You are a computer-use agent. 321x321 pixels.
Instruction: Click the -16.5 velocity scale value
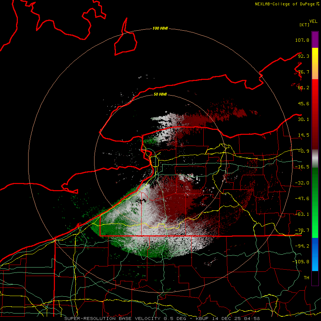[302, 167]
